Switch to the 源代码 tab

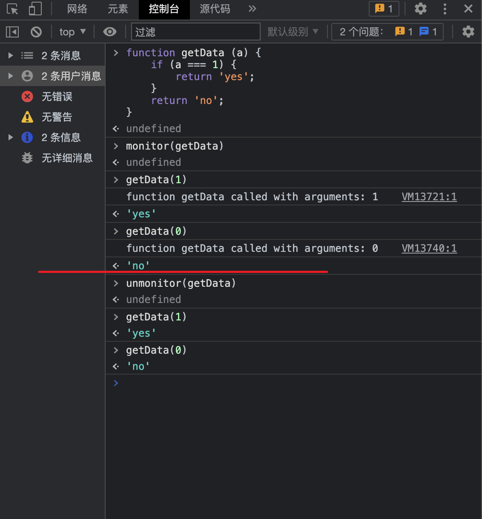pos(215,9)
